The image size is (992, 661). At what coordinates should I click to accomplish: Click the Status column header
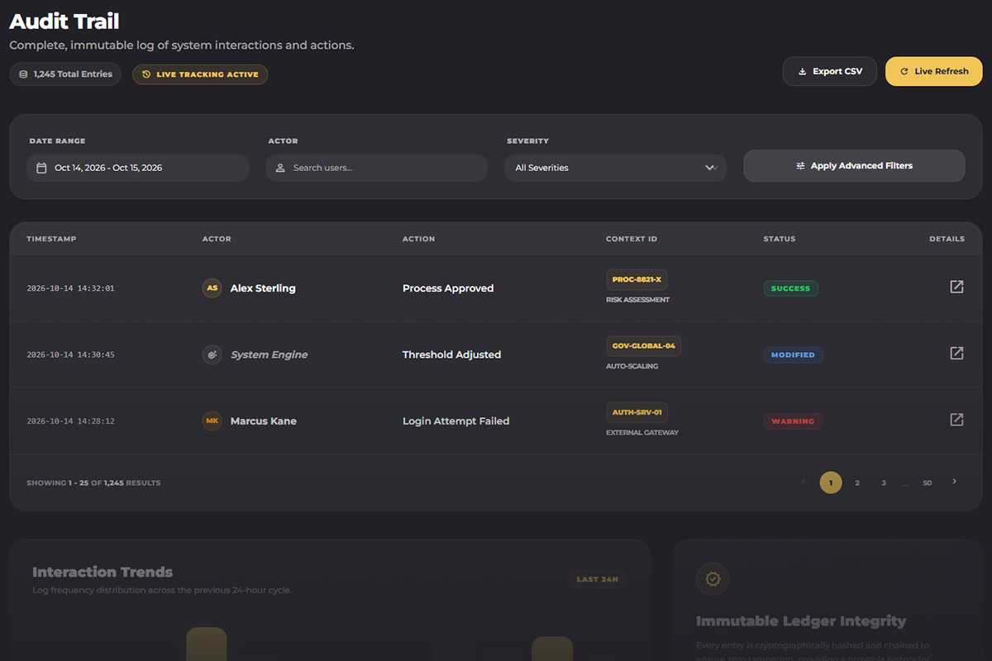click(780, 239)
